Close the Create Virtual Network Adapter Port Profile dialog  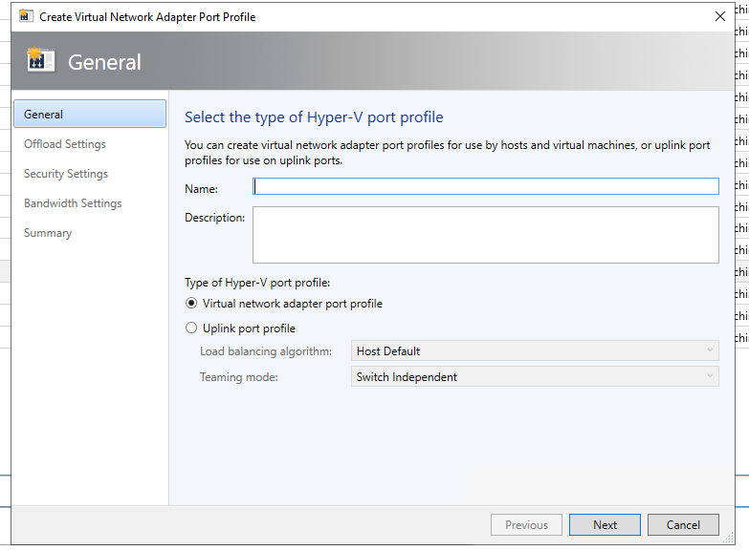pyautogui.click(x=720, y=16)
